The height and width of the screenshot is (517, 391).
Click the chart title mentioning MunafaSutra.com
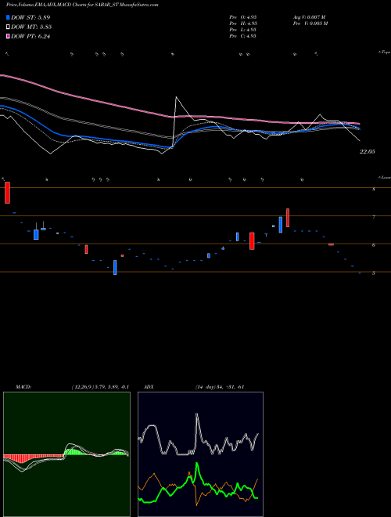point(82,5)
